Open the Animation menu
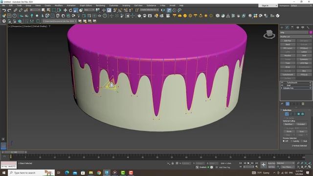The height and width of the screenshot is (176, 313). coord(71,5)
